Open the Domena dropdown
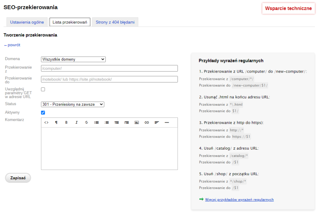This screenshot has height=217, width=319. point(73,59)
